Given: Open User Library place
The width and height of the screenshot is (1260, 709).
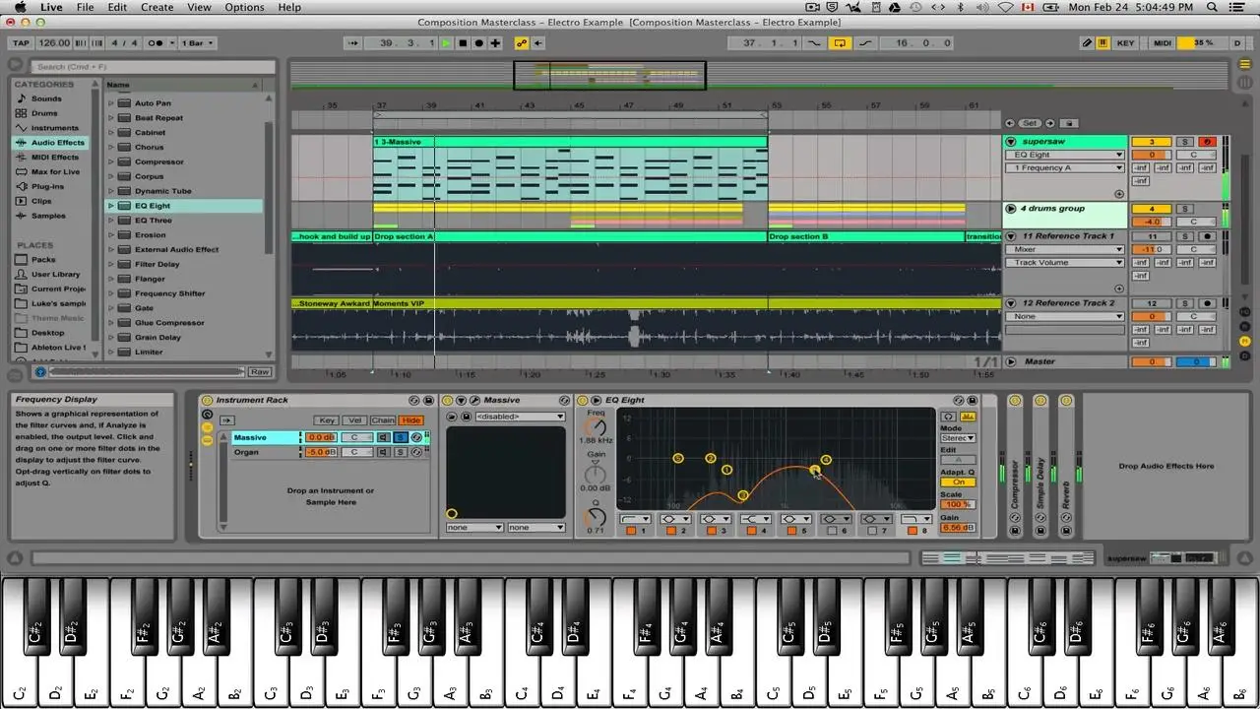Looking at the screenshot, I should click(55, 275).
